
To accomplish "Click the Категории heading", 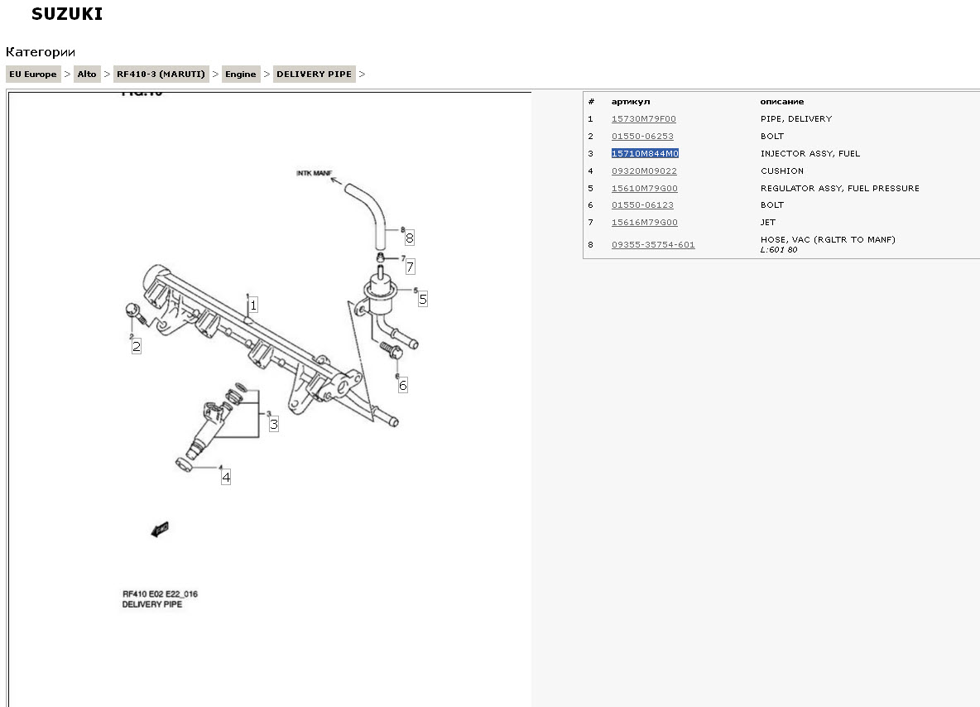I will coord(41,52).
